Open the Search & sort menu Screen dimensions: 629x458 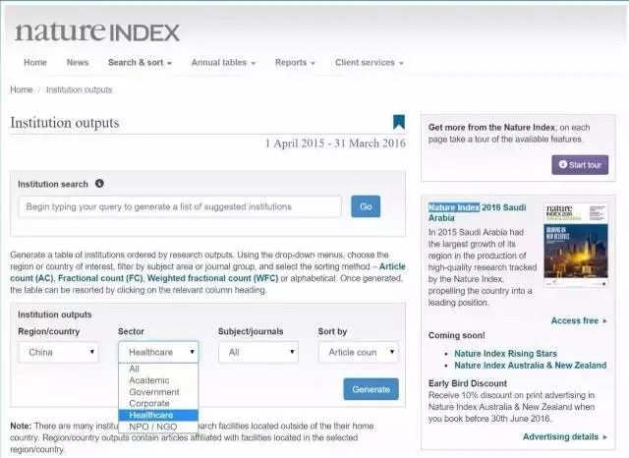point(140,63)
